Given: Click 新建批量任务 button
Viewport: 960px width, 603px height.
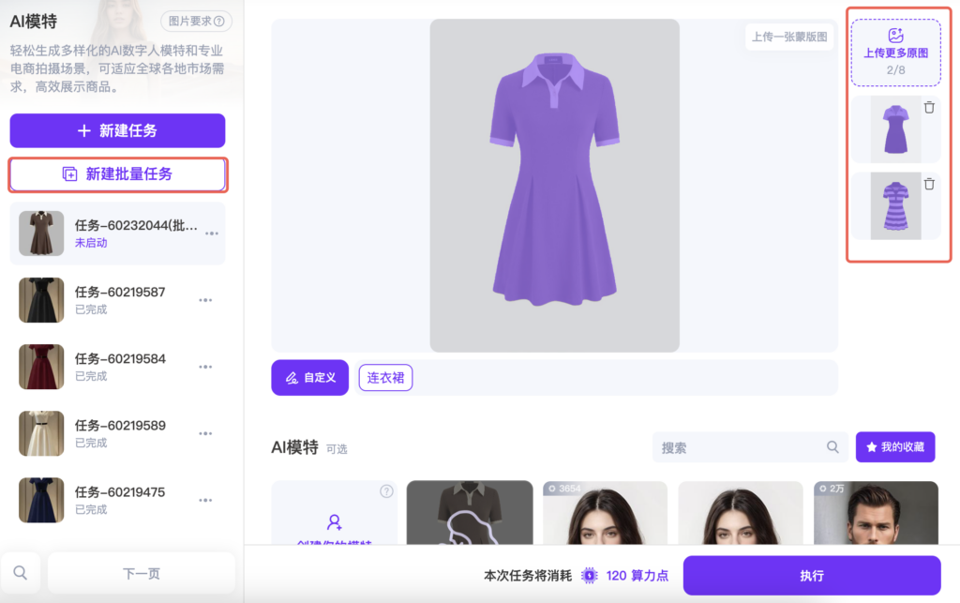Looking at the screenshot, I should tap(117, 174).
